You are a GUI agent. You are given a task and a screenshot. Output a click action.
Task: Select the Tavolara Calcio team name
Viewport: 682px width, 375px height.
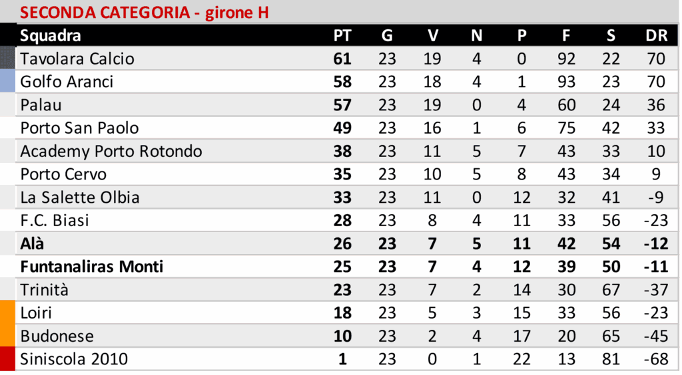click(x=77, y=59)
